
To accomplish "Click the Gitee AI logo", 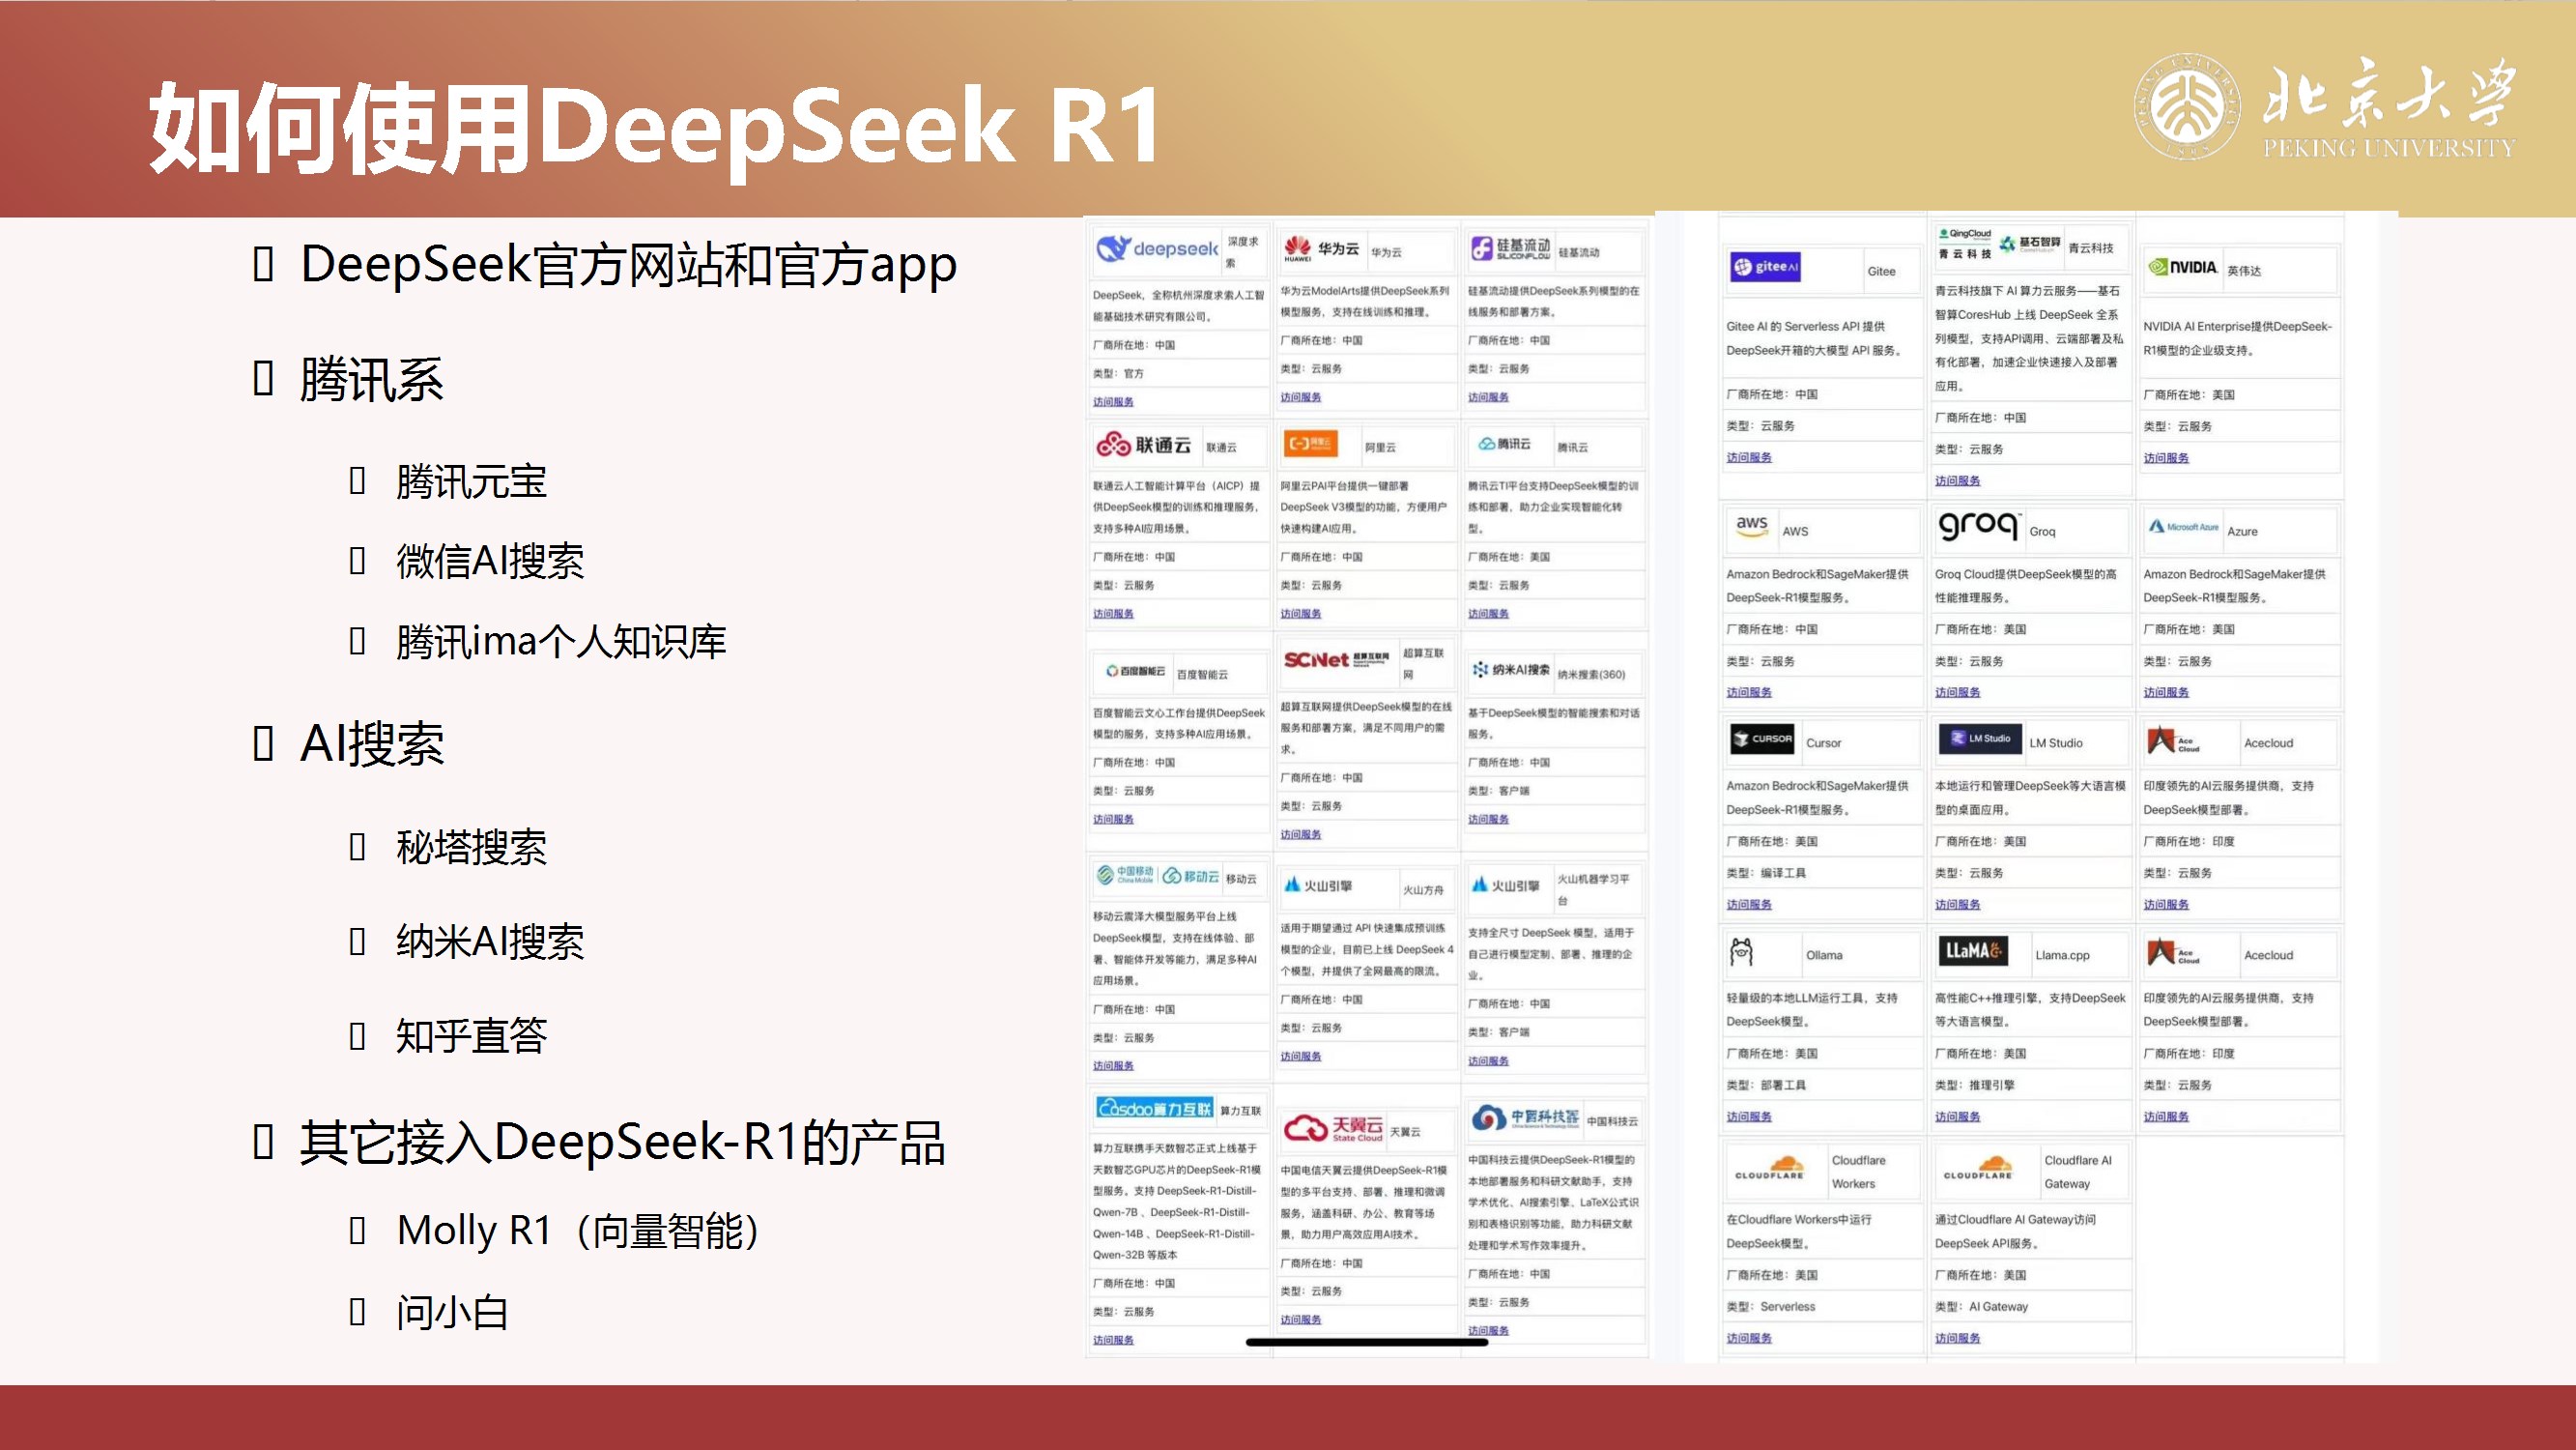I will pyautogui.click(x=1765, y=266).
